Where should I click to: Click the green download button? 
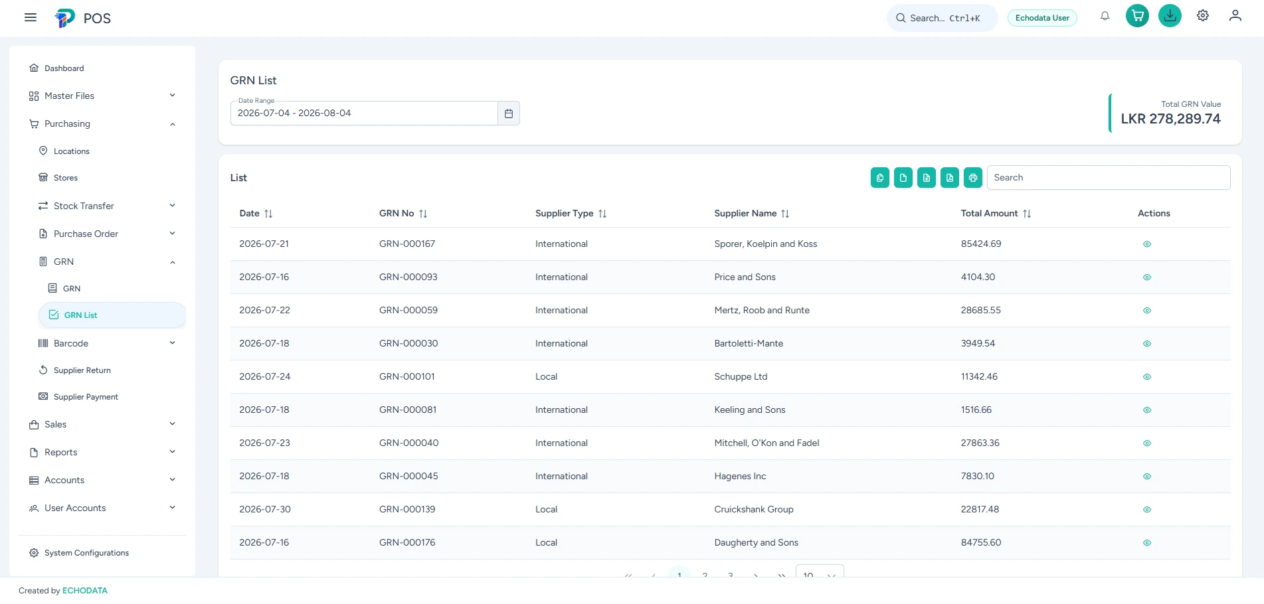coord(1170,16)
